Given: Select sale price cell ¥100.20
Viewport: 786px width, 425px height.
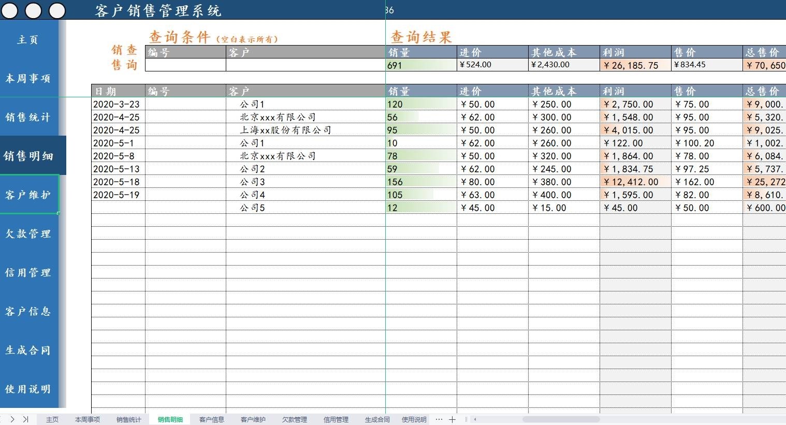Looking at the screenshot, I should (707, 143).
